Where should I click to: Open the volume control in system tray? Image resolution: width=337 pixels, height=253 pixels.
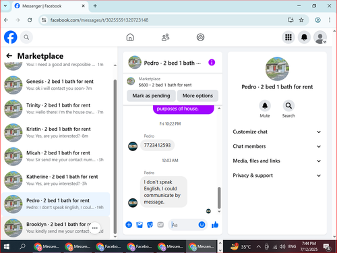point(282,247)
